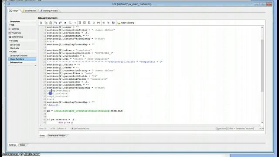Click the sections[2].parentAlias = "main" line
Screen dimensions: 279x157
pos(70,73)
